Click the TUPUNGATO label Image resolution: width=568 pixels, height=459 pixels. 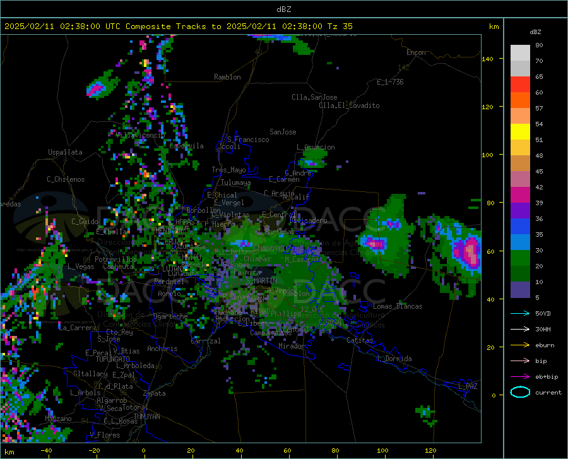113,359
